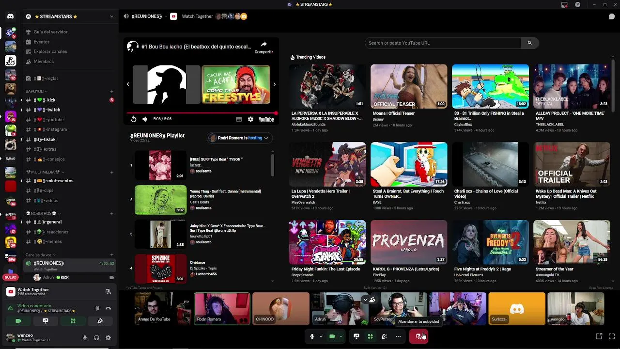Open the soundboard in bottom call bar
620x349 pixels.
tap(384, 336)
